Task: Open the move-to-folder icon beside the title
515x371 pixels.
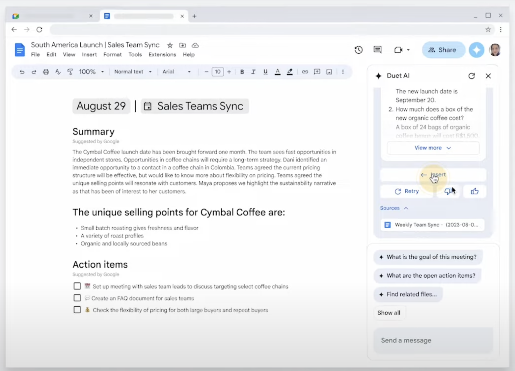Action: coord(182,45)
